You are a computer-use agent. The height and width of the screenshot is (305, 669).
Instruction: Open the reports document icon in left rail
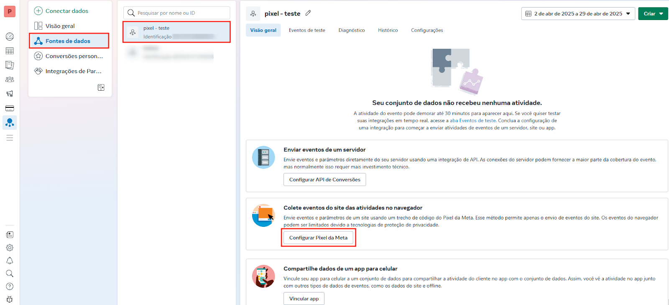(x=10, y=65)
